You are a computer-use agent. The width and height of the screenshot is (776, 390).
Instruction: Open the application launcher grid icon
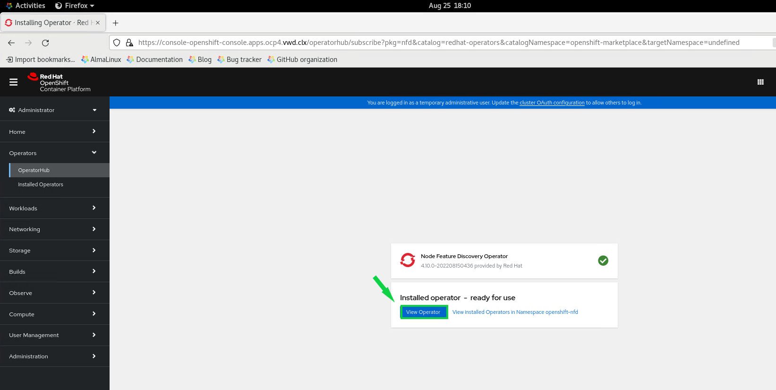[x=760, y=82]
